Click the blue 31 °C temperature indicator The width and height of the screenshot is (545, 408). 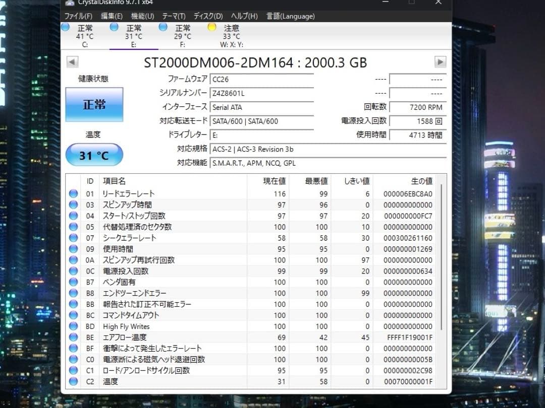click(93, 155)
